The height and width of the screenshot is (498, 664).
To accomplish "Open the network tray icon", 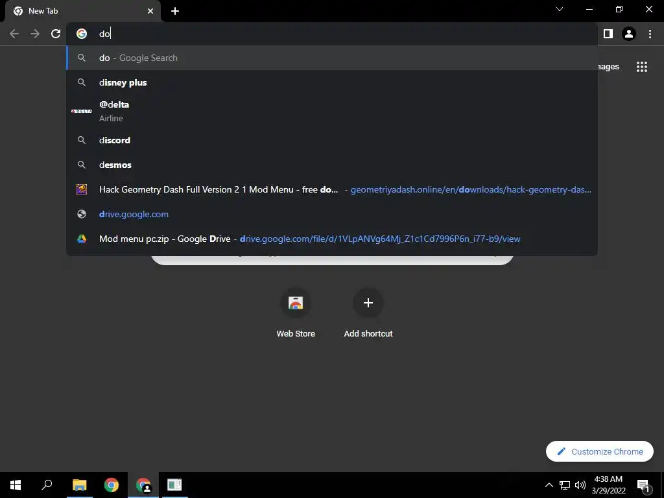I will tap(565, 485).
